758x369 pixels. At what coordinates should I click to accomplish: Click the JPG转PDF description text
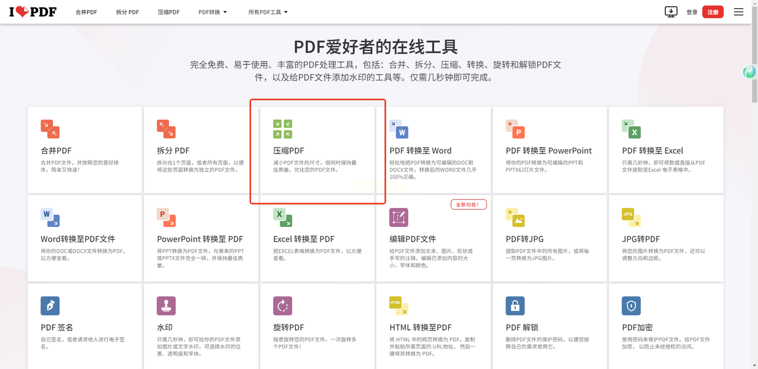[664, 255]
